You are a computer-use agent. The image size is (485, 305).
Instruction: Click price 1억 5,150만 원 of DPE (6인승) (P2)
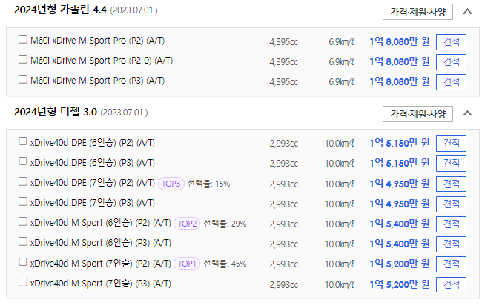click(399, 143)
